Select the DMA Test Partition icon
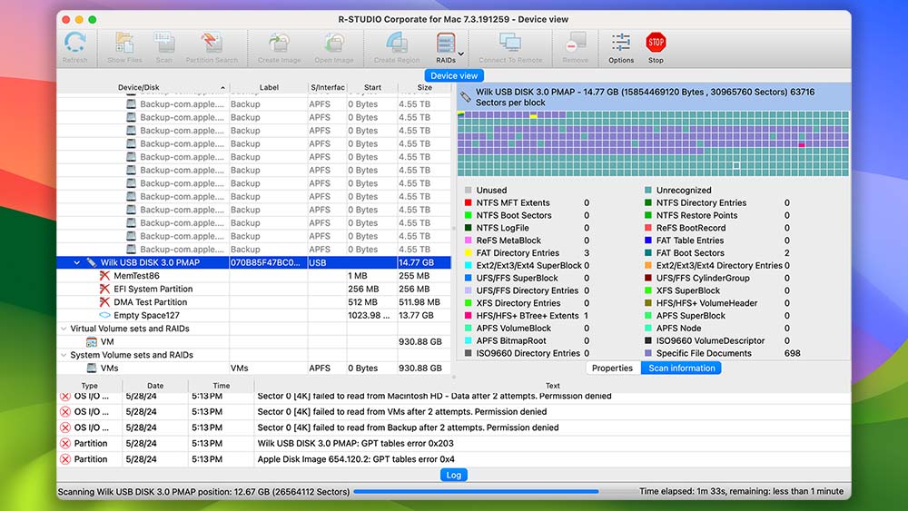908x511 pixels. coord(104,302)
